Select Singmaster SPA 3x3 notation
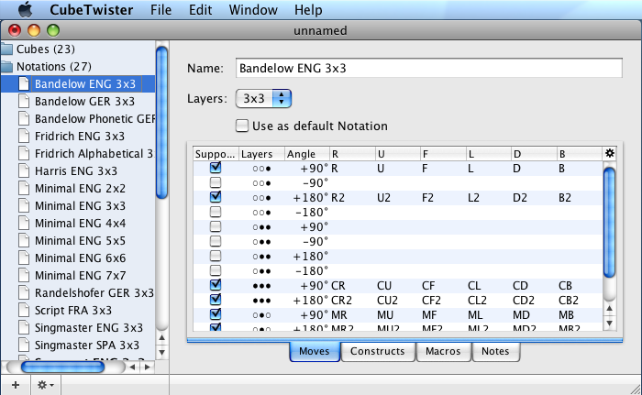This screenshot has width=642, height=395. 87,346
